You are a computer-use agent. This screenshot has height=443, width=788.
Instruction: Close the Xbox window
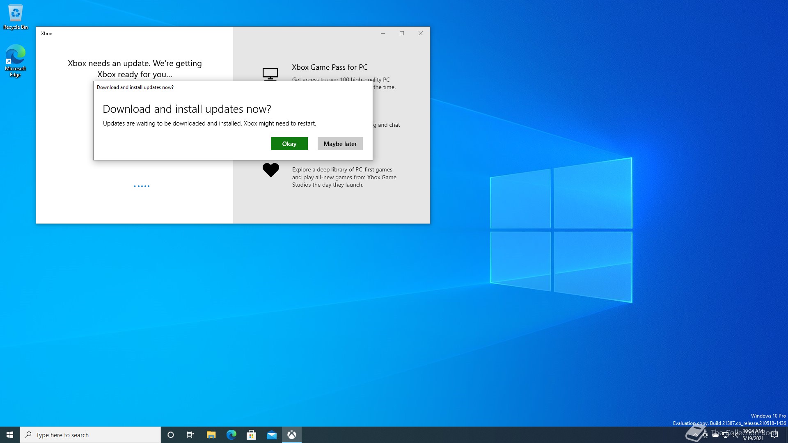click(x=421, y=34)
